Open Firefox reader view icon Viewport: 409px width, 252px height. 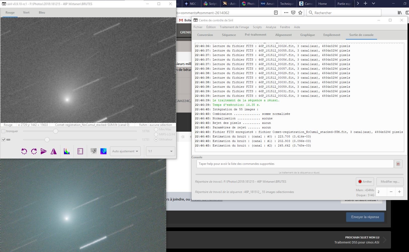276,13
